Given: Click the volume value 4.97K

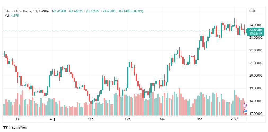Looking at the screenshot, I should (x=15, y=15).
